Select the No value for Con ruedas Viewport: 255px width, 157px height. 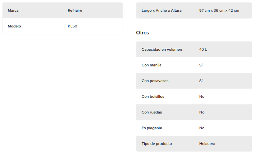tap(202, 112)
